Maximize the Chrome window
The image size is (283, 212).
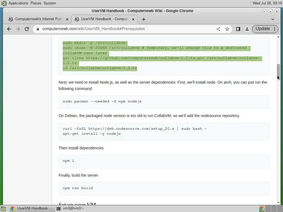pyautogui.click(x=270, y=11)
